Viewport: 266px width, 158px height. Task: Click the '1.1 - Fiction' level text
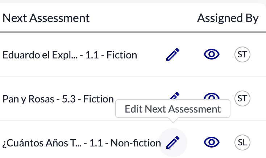click(116, 55)
